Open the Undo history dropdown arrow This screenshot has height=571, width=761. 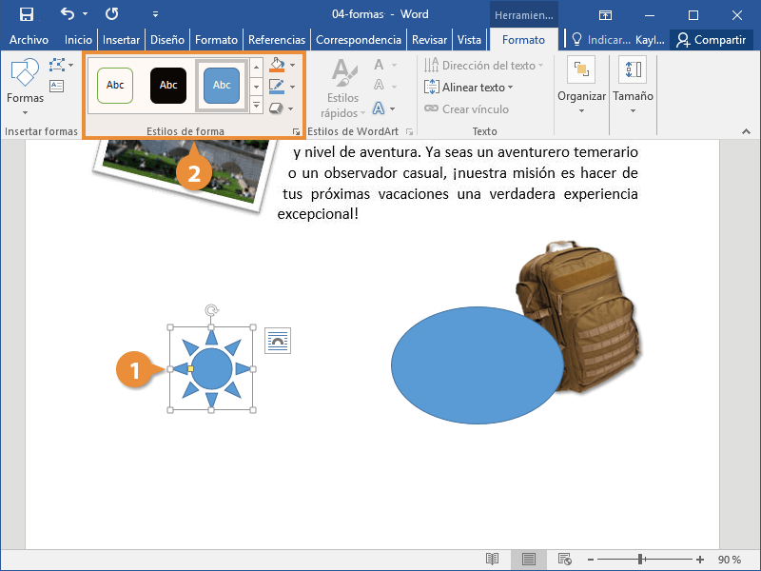click(86, 14)
